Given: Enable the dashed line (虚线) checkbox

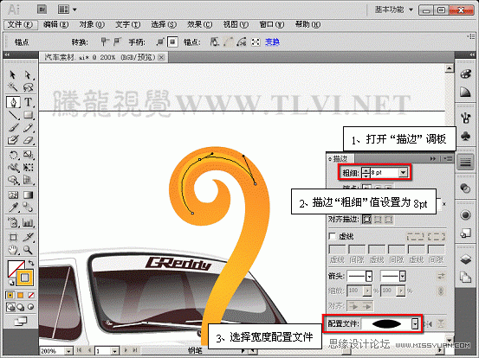Looking at the screenshot, I should (x=332, y=236).
